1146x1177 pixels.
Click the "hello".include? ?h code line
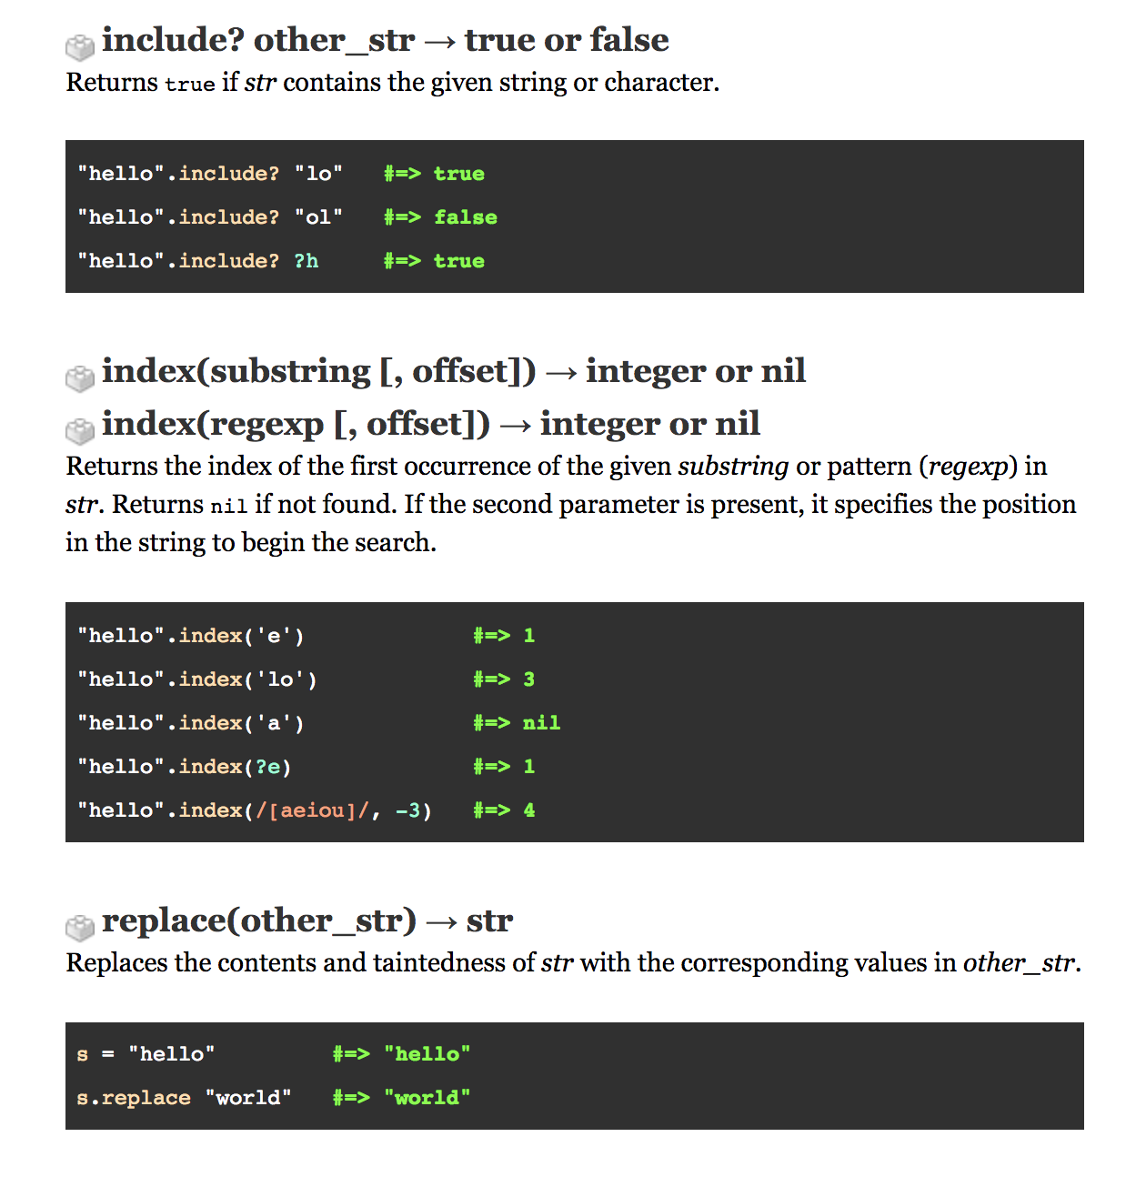(x=198, y=261)
